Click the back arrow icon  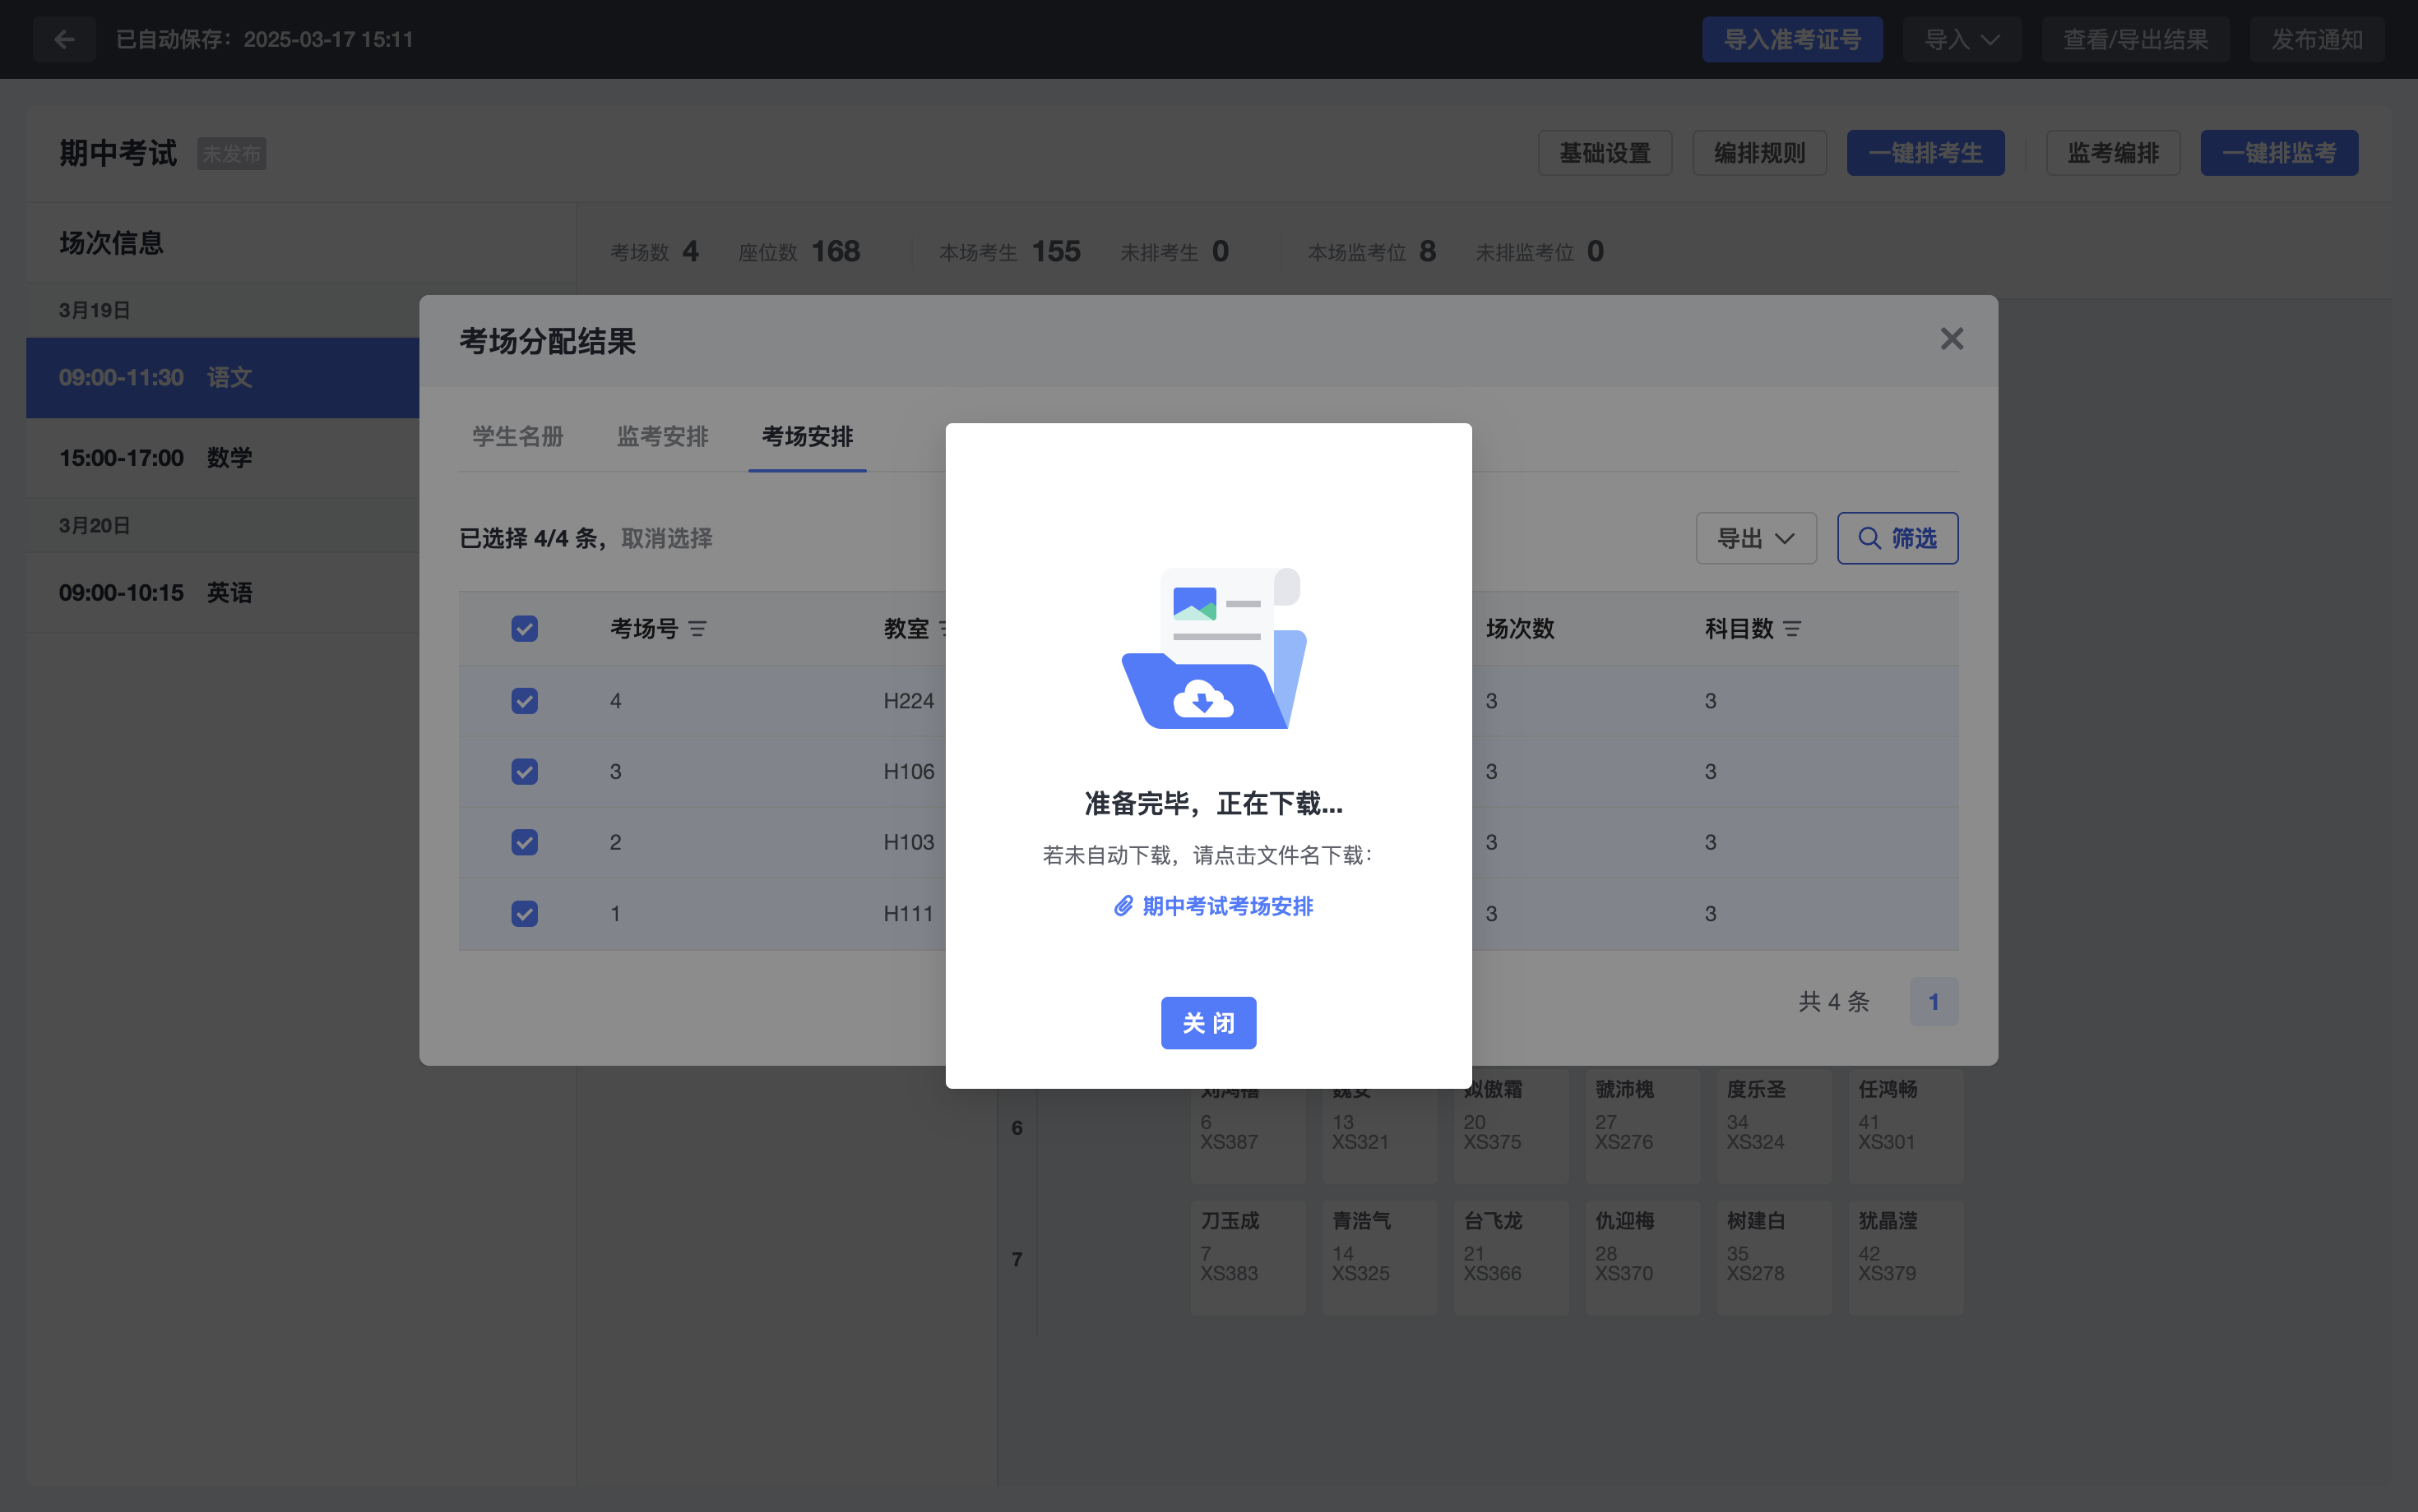pos(64,39)
